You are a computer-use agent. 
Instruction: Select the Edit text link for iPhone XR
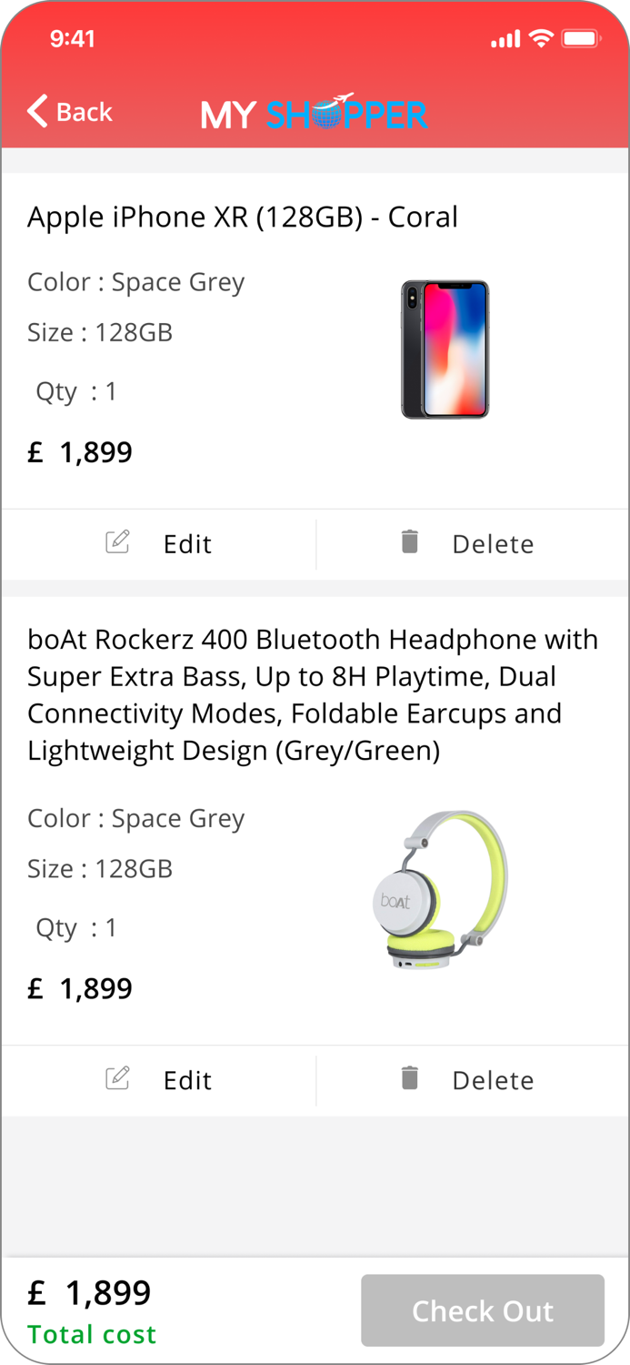click(187, 543)
